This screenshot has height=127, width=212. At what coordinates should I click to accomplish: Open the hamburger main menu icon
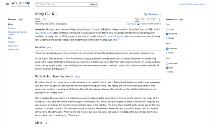[x=7, y=4]
